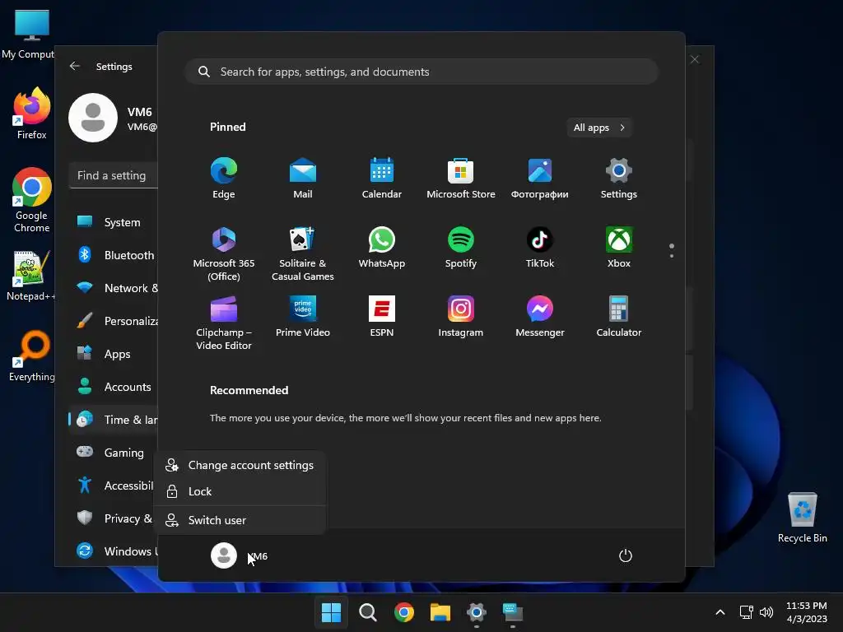Select Everything desktop shortcut
Viewport: 843px width, 632px height.
pyautogui.click(x=32, y=355)
